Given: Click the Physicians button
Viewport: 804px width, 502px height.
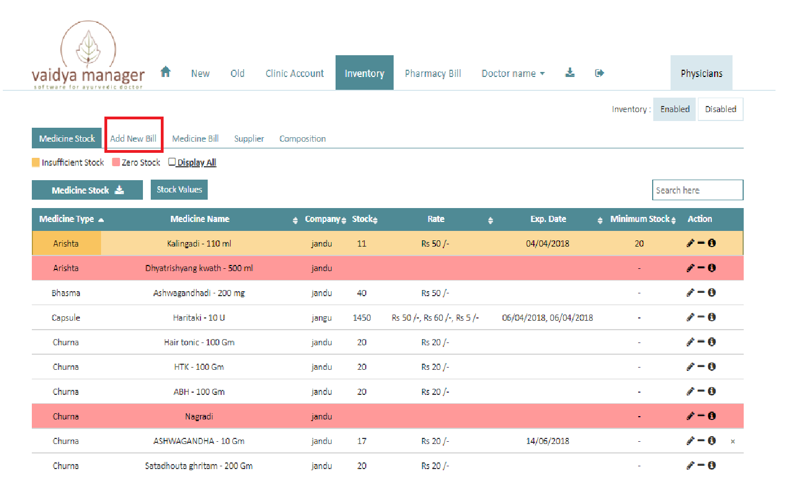Looking at the screenshot, I should point(701,73).
